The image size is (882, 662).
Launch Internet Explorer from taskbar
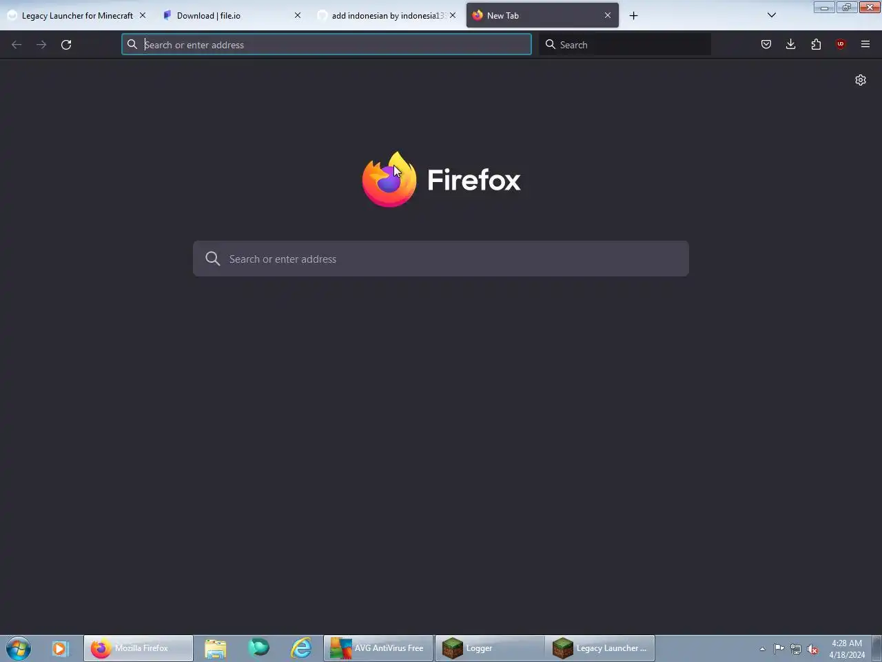301,648
